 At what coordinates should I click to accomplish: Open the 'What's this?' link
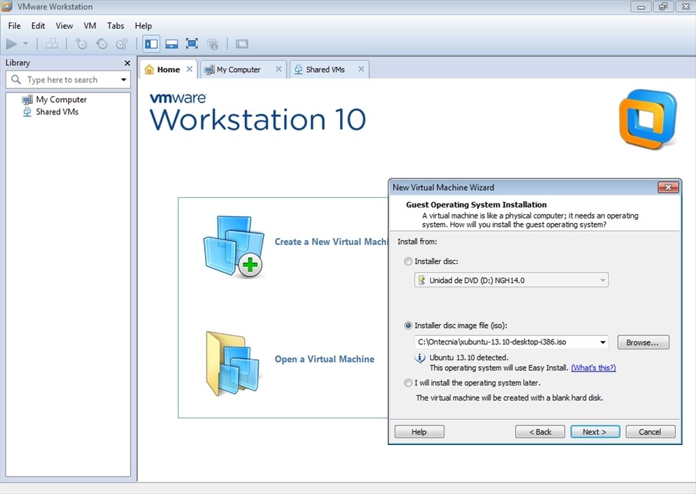[593, 367]
